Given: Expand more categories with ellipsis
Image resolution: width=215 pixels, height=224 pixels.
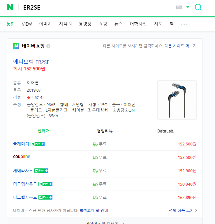Looking at the screenshot, I should [184, 24].
